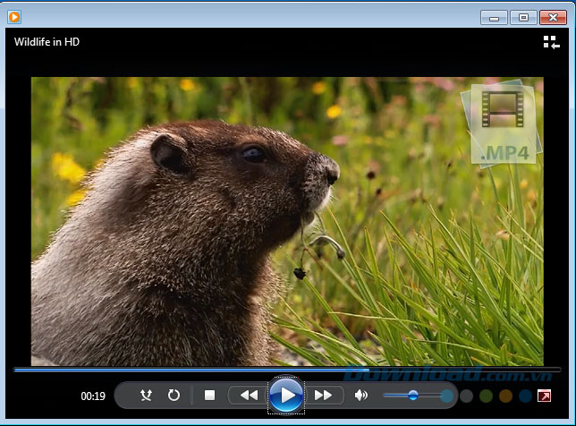Maximize the media player window
The width and height of the screenshot is (576, 426).
(523, 17)
